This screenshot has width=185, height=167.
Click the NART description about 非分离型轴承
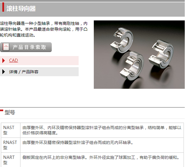coord(101,157)
